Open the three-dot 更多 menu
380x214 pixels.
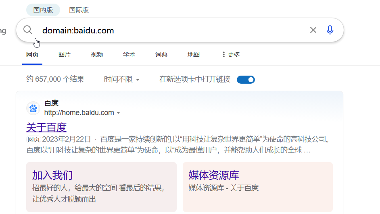click(x=231, y=55)
